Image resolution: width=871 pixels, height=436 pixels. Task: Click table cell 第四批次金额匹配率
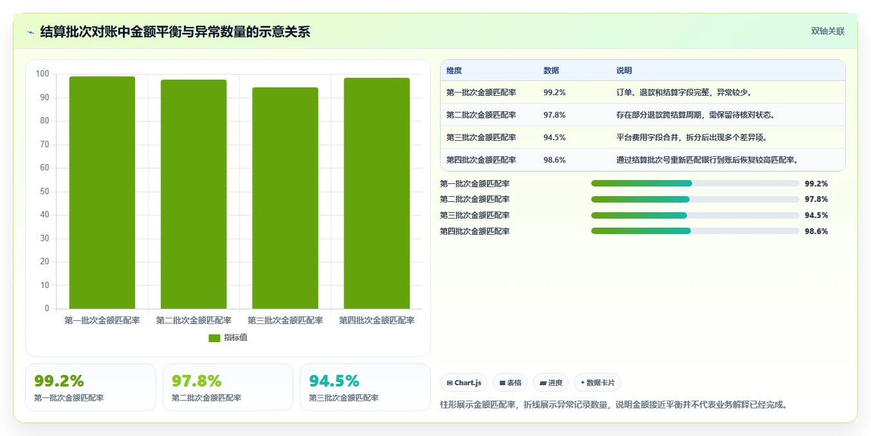[481, 160]
